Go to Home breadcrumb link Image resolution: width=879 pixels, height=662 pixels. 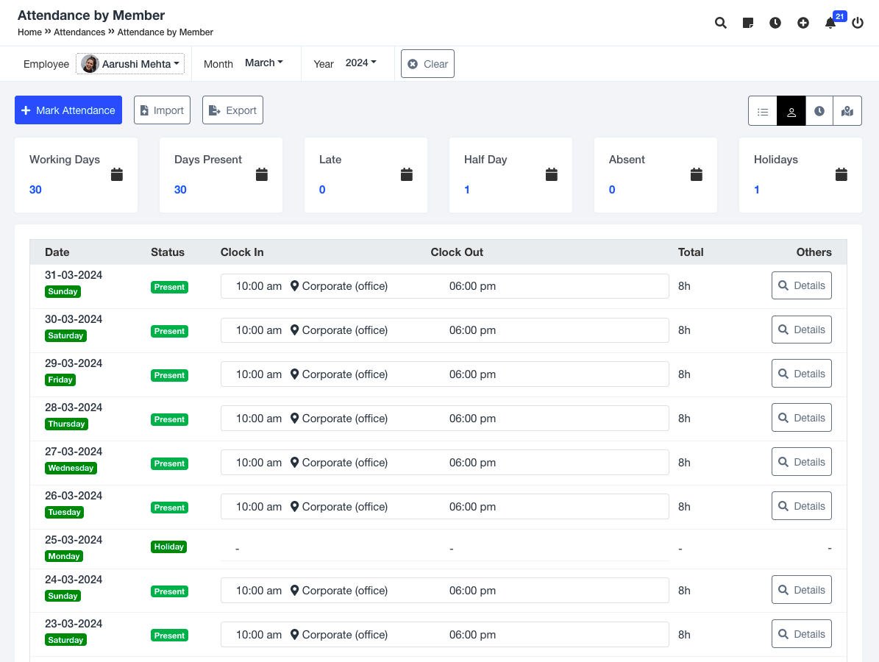(29, 32)
